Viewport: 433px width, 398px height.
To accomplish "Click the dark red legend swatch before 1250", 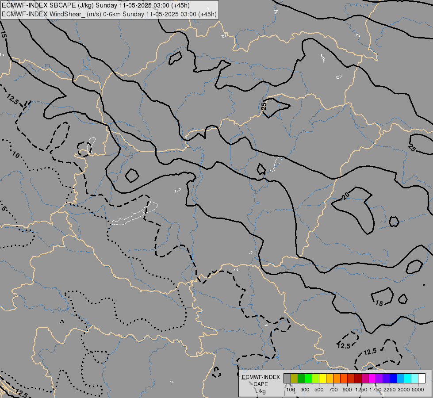I will [x=358, y=379].
